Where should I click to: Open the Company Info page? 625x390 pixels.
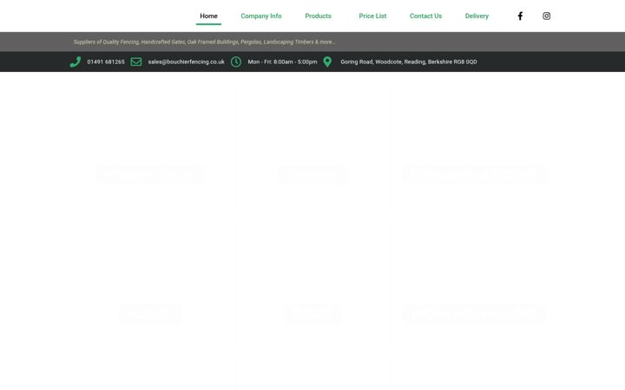click(x=261, y=16)
